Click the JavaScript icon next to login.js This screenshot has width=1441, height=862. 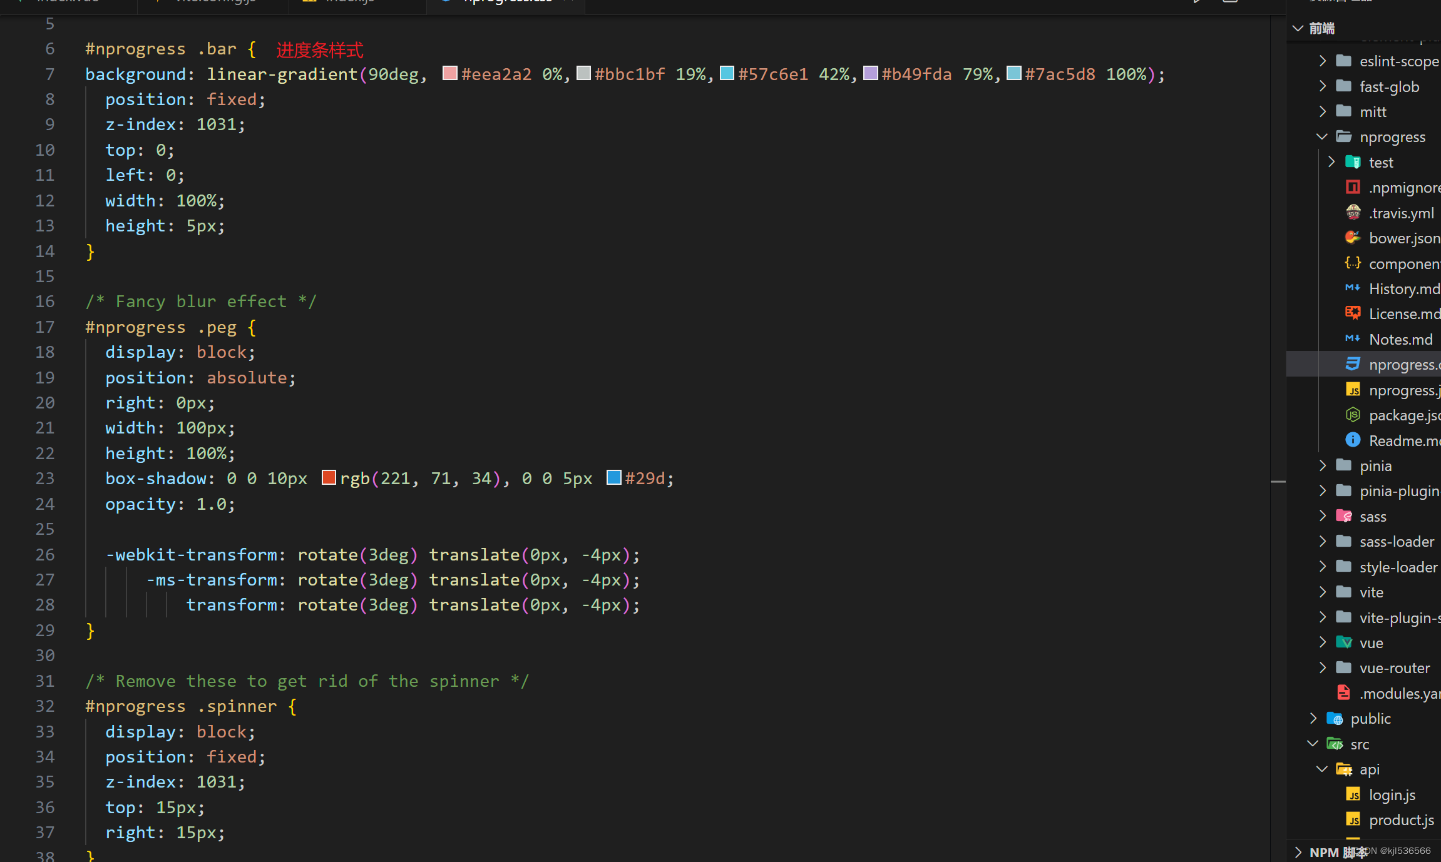(x=1354, y=794)
